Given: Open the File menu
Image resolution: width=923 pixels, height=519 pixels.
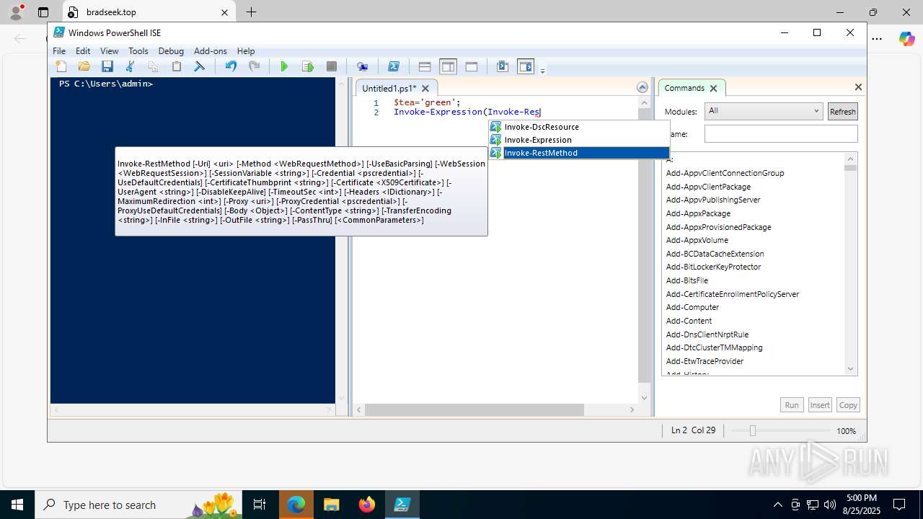Looking at the screenshot, I should point(59,51).
